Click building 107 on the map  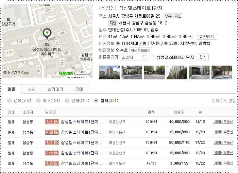tap(66, 53)
